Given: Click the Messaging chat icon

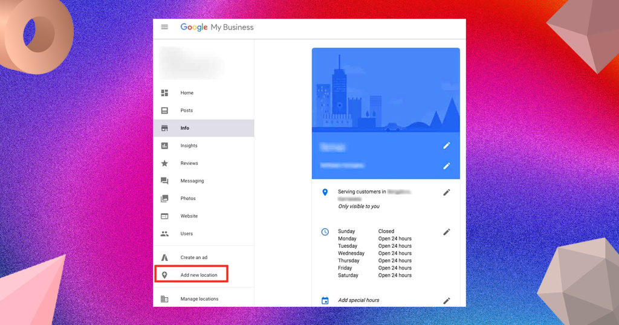Looking at the screenshot, I should [x=164, y=181].
